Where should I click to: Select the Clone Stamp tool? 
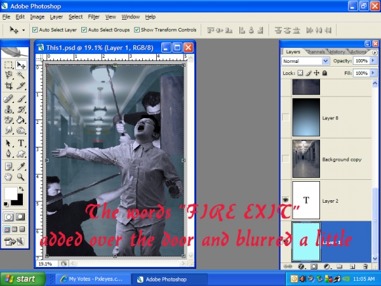point(8,109)
